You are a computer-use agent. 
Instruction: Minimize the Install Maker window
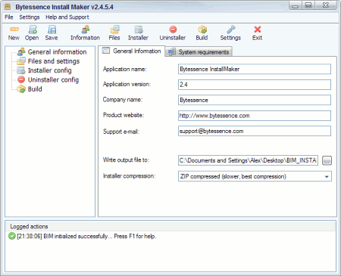coord(295,5)
